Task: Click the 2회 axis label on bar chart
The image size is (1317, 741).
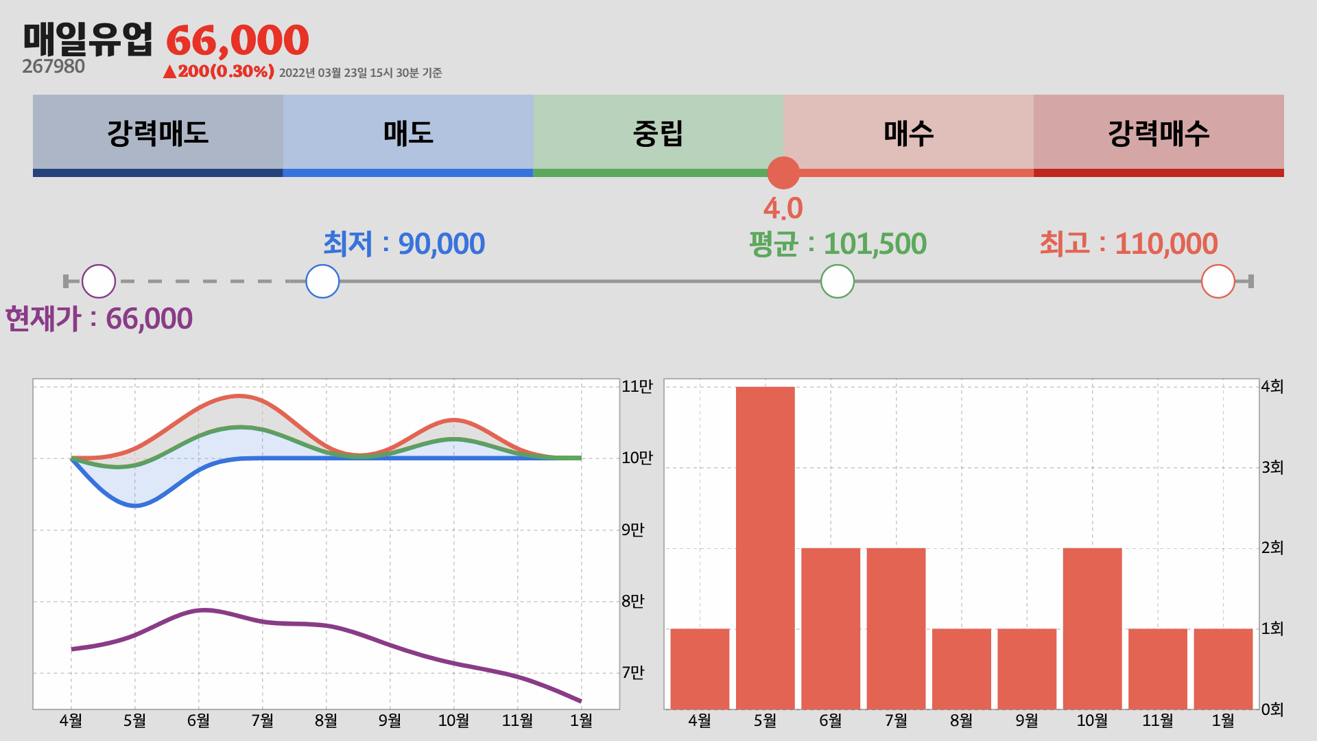Action: 1272,548
